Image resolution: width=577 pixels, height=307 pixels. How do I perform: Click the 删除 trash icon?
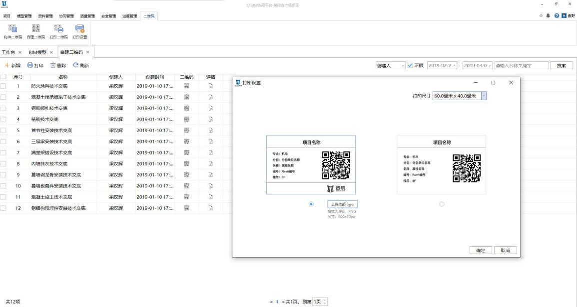[x=53, y=65]
